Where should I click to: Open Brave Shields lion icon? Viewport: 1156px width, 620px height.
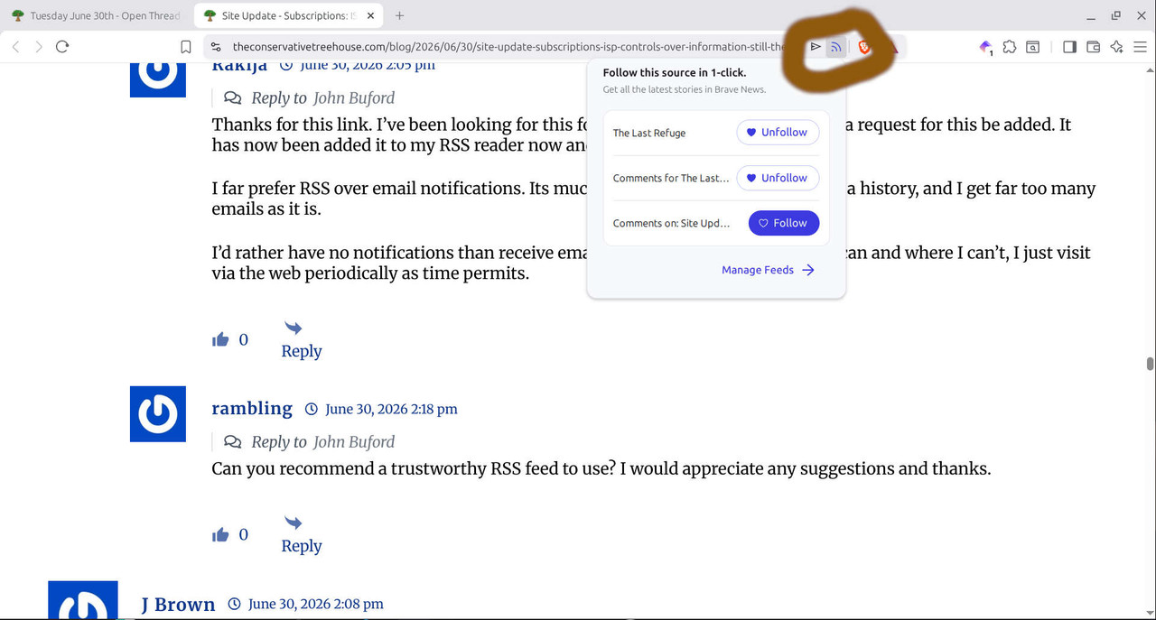[x=864, y=47]
